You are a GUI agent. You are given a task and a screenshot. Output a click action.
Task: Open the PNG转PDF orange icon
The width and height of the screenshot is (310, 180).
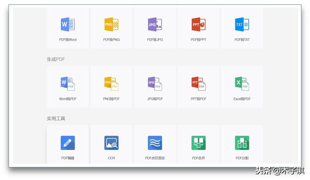pos(111,83)
